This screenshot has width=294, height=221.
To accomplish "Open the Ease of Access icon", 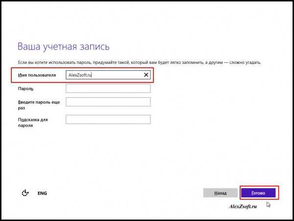I will [25, 193].
